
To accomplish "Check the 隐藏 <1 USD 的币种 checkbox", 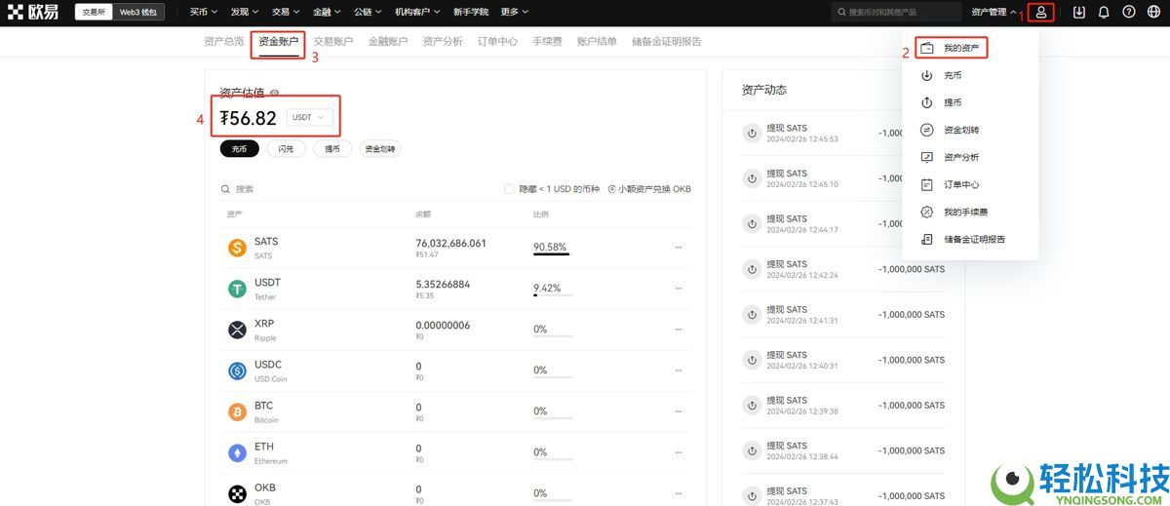I will (x=509, y=189).
